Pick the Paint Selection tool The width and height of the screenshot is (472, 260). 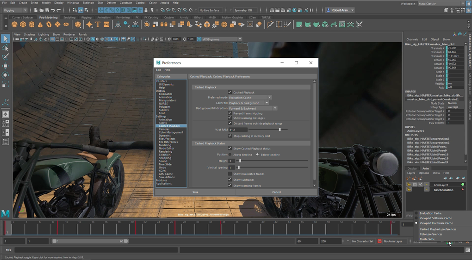pos(6,57)
